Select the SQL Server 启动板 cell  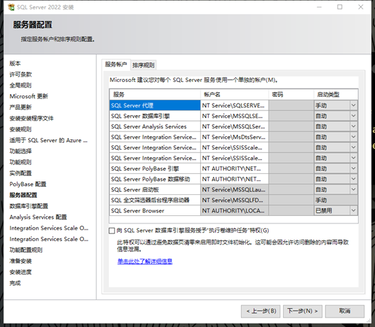pos(155,190)
